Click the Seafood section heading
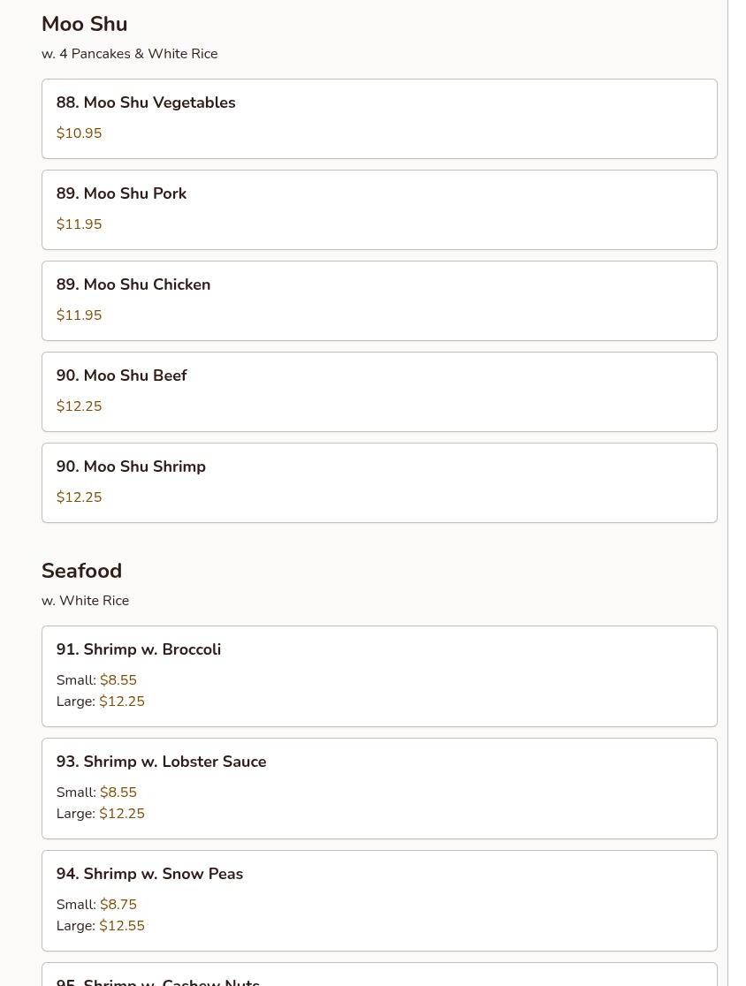Screen dimensions: 746x986 pyautogui.click(x=81, y=571)
